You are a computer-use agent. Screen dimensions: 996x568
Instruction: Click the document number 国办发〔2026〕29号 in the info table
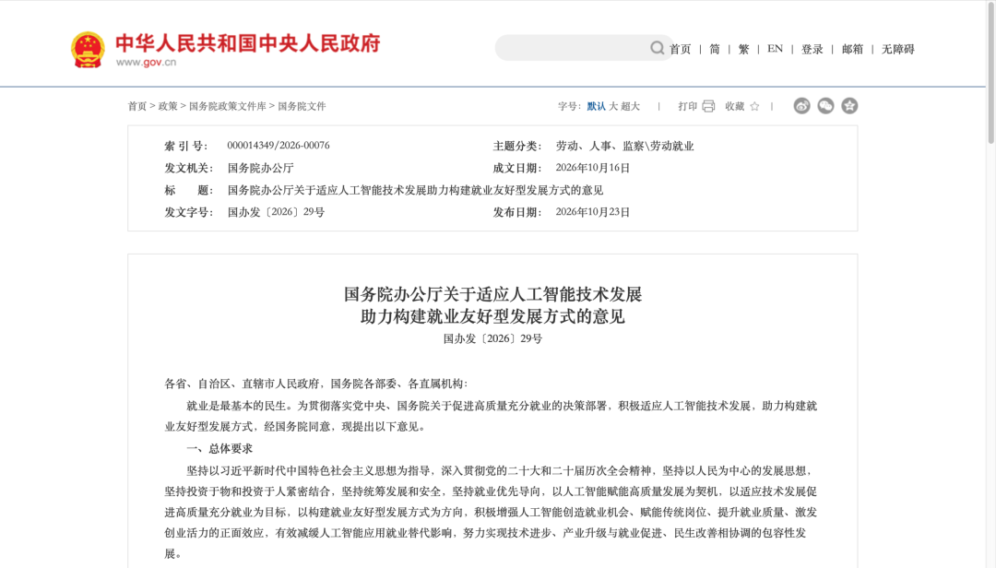pos(276,212)
